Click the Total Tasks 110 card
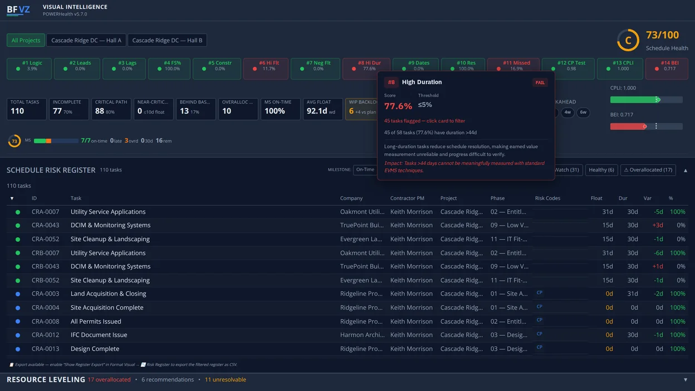Viewport: 695px width, 391px height. tap(26, 109)
